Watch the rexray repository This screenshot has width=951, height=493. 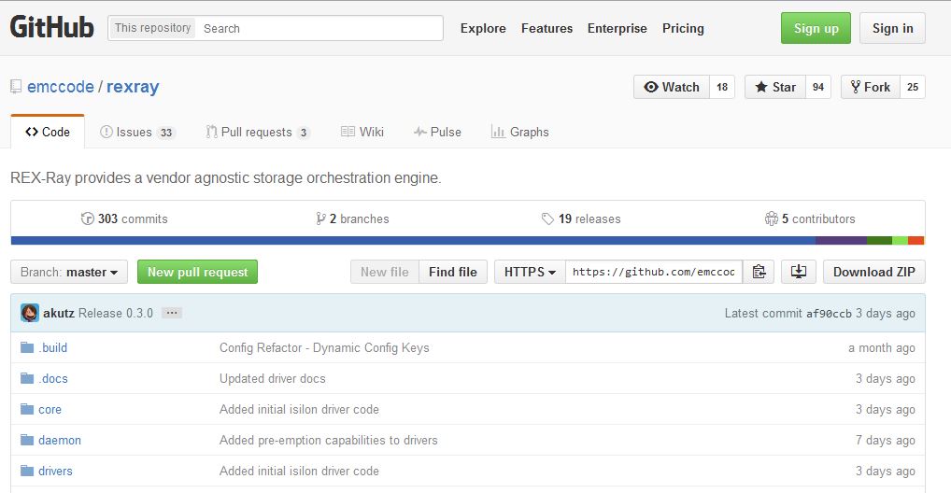point(672,87)
